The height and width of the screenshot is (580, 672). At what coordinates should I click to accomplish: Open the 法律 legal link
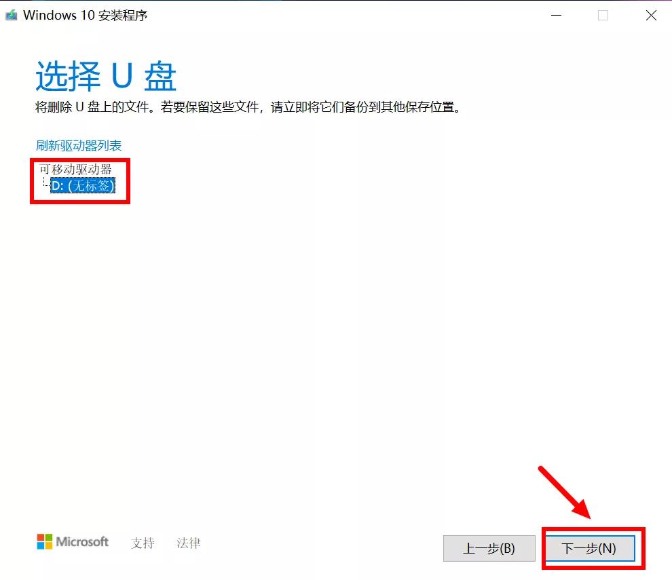pyautogui.click(x=189, y=543)
